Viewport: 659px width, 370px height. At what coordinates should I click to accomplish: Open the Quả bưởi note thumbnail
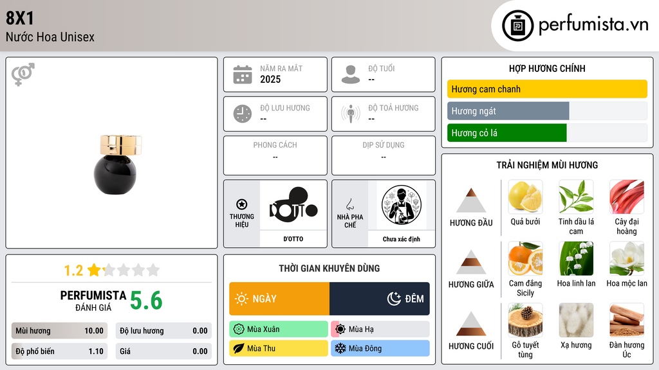(525, 197)
